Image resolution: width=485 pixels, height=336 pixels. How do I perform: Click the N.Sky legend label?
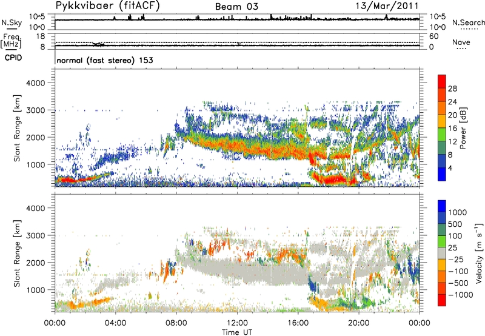(x=12, y=22)
